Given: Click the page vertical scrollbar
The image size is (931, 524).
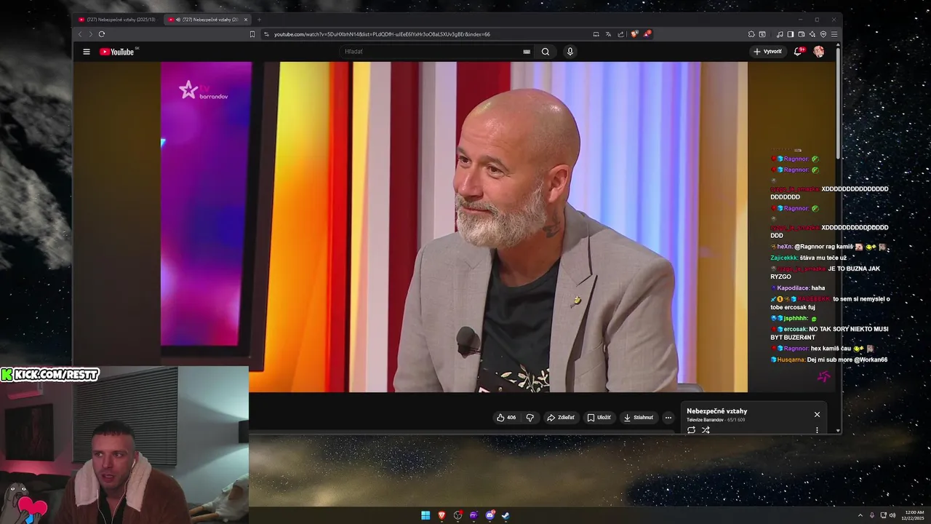Looking at the screenshot, I should point(839,102).
